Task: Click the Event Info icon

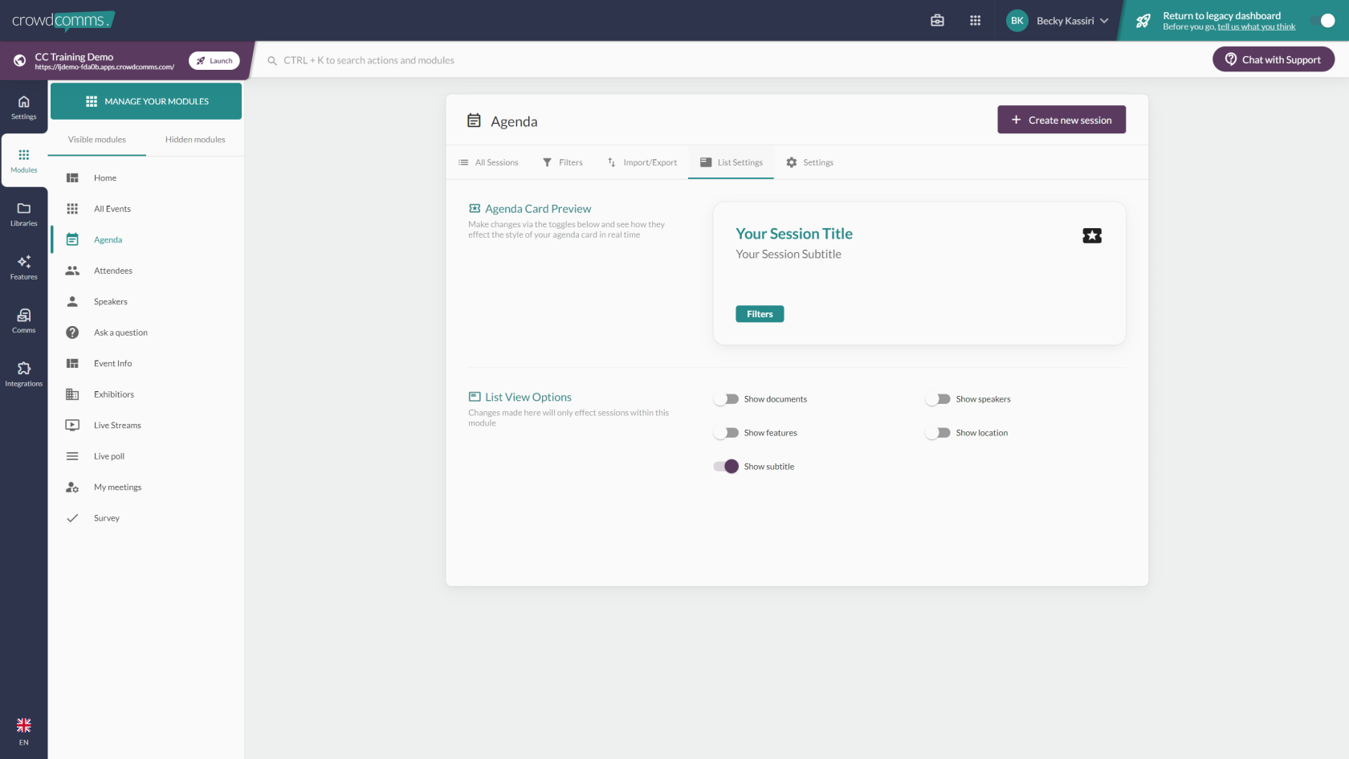Action: [72, 364]
